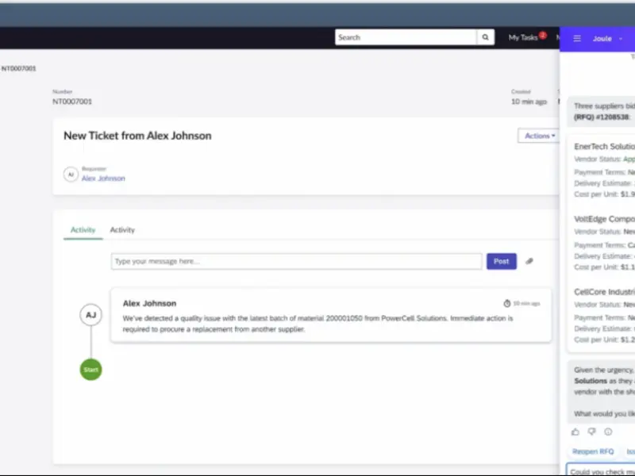
Task: Click the search magnifier icon
Action: pos(485,37)
